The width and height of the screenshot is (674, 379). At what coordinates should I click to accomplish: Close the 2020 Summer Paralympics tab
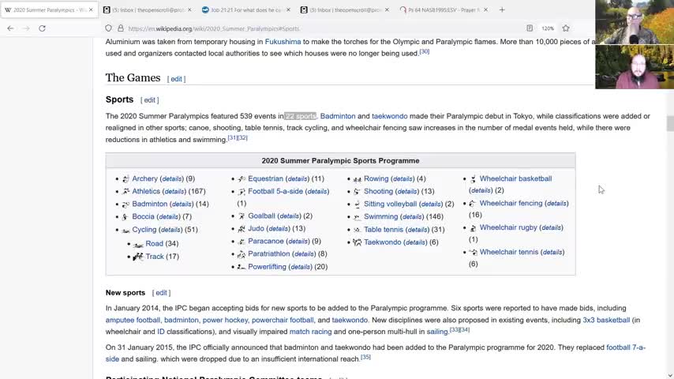[x=91, y=9]
